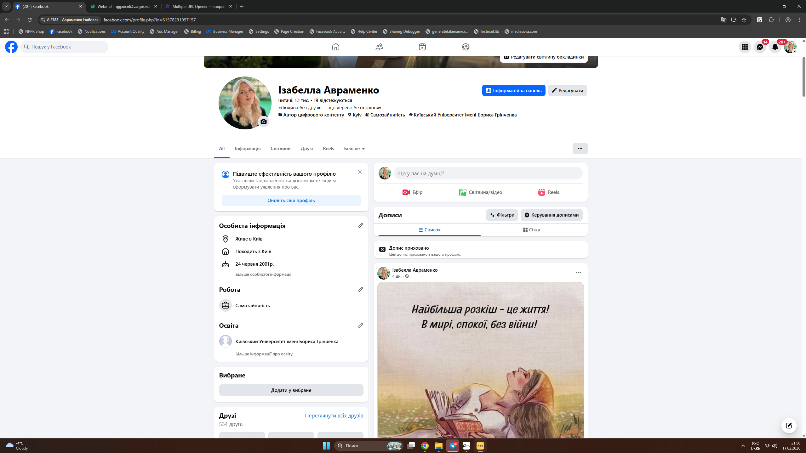Go to Facebook home feed icon
This screenshot has height=453, width=806.
(335, 47)
